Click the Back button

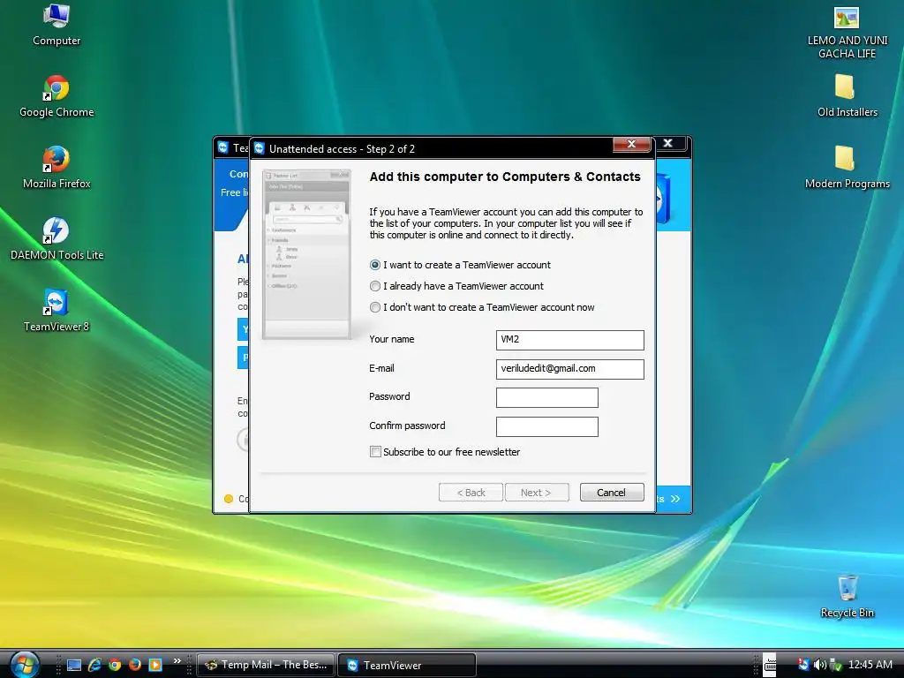(x=471, y=493)
